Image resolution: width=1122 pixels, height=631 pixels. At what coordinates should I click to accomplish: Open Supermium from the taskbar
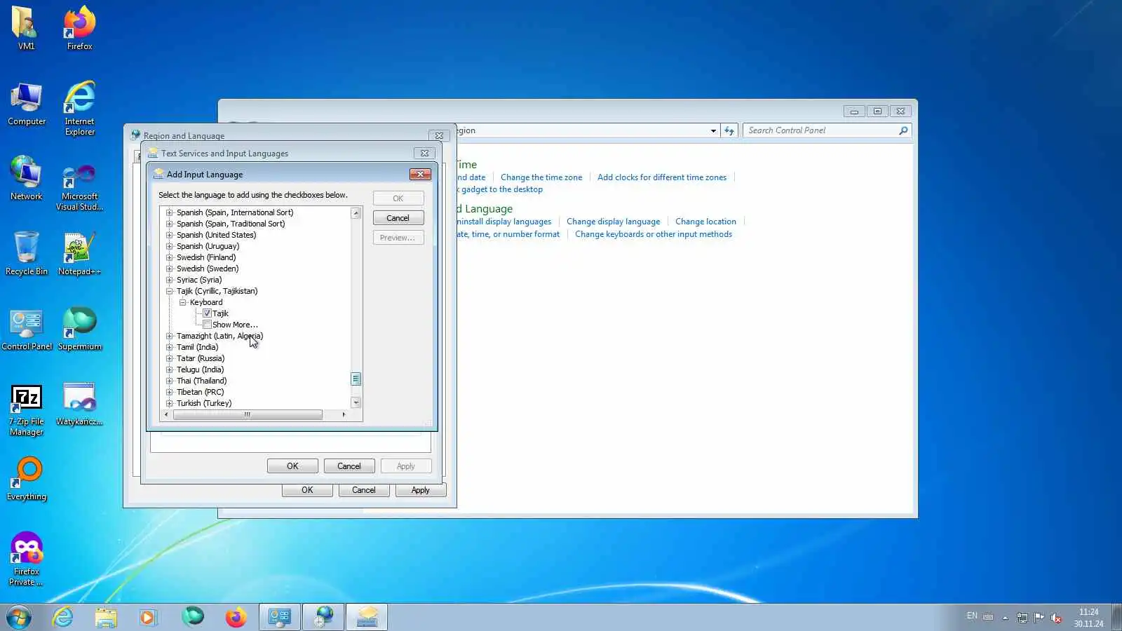click(x=193, y=617)
